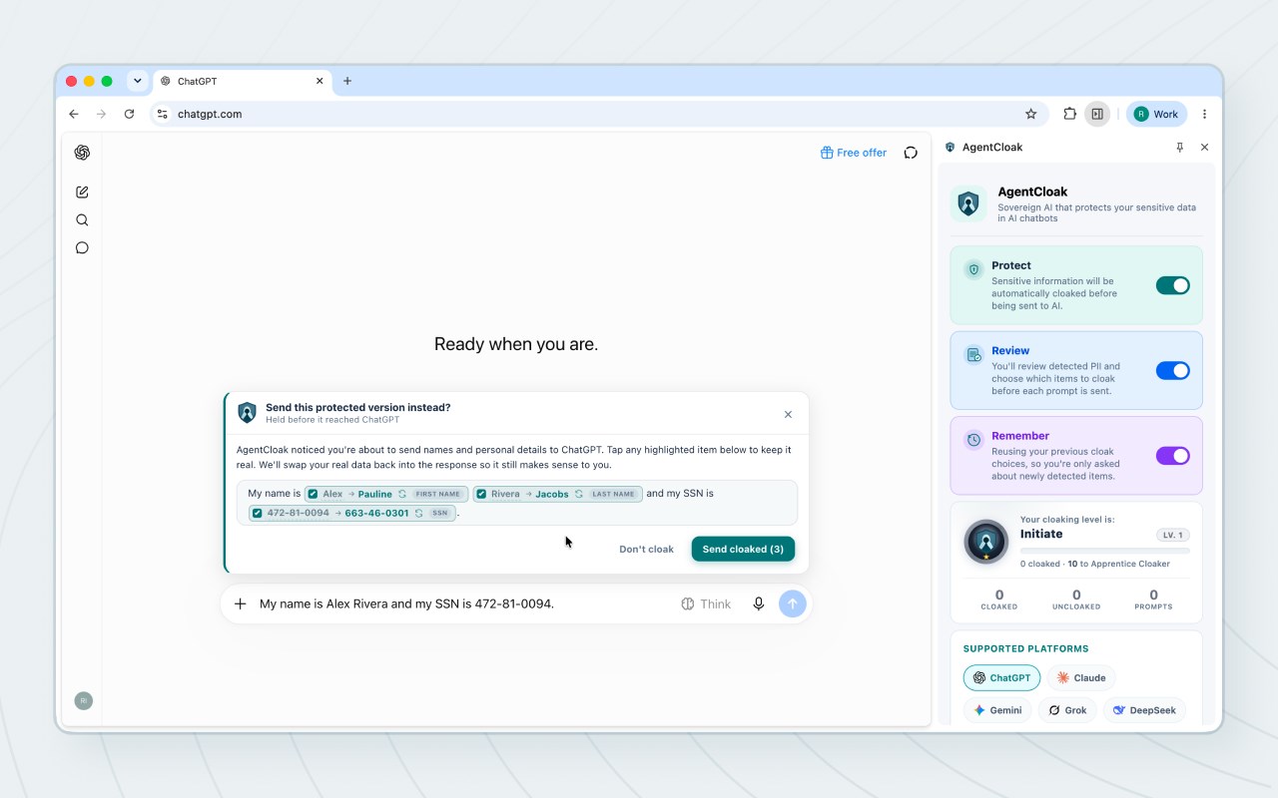1278x798 pixels.
Task: Select the Gemini supported platform chip
Action: (997, 710)
